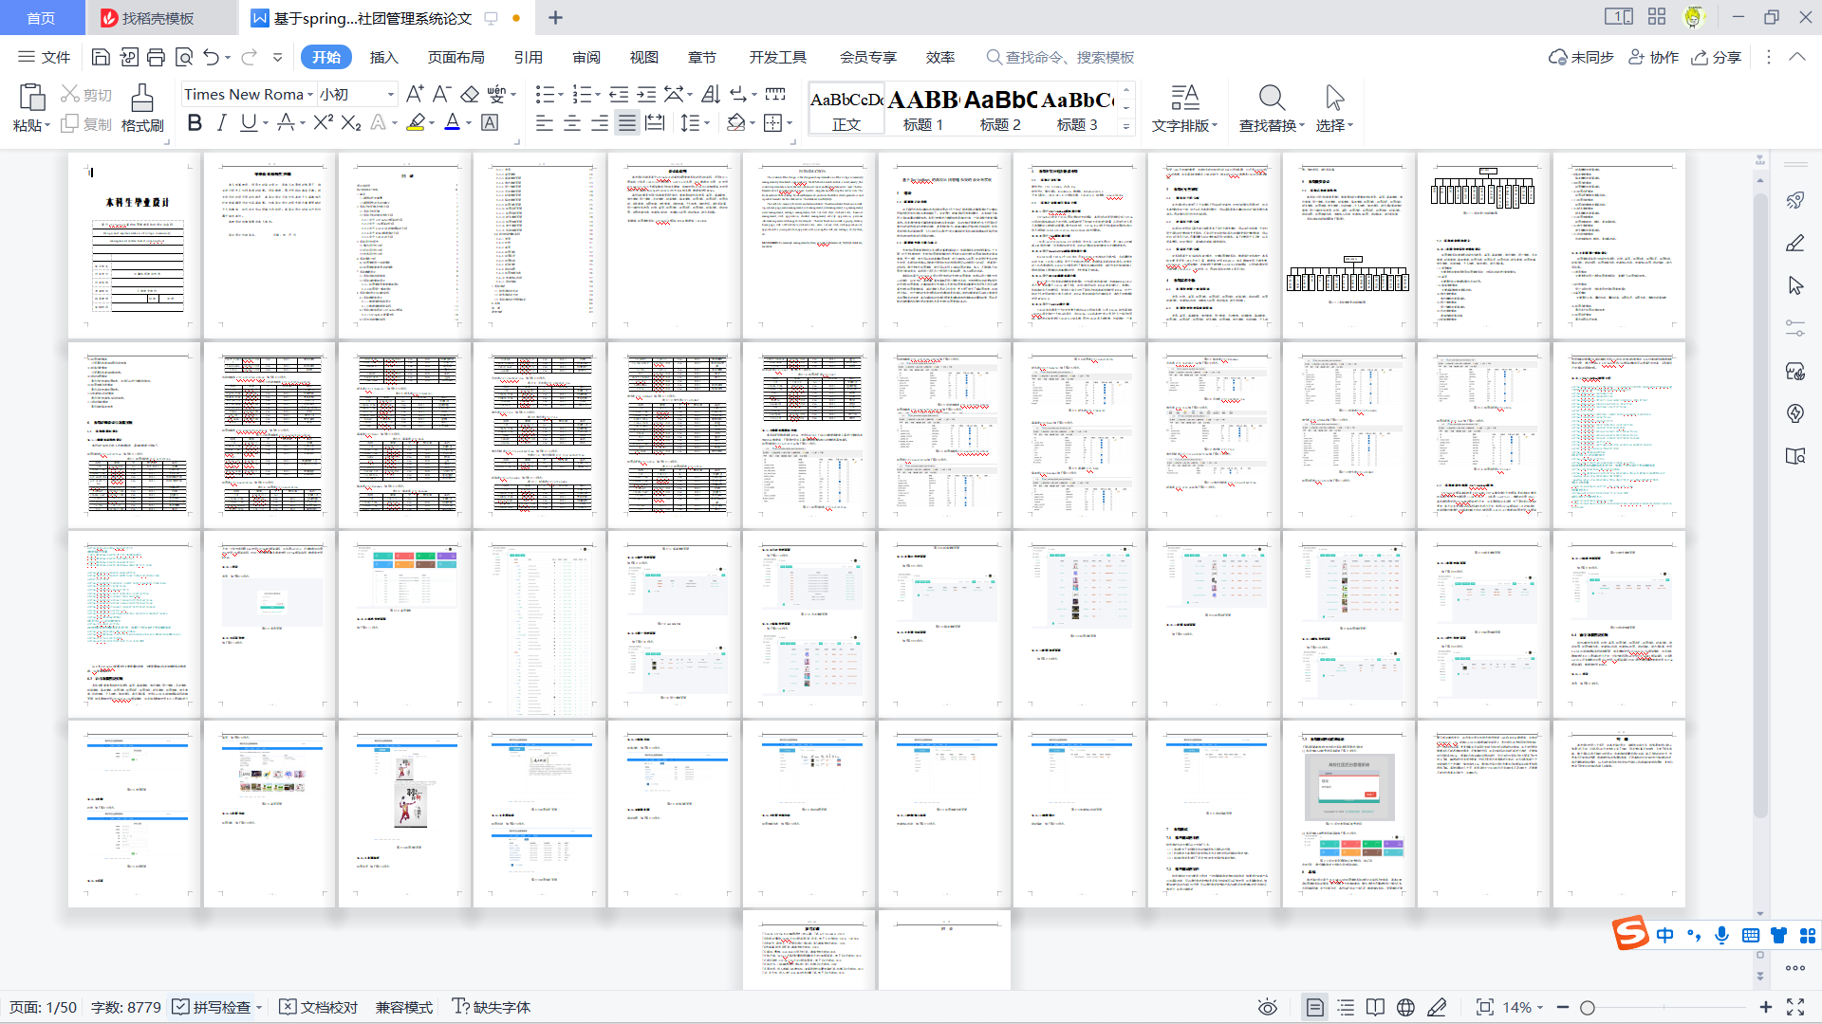The image size is (1822, 1024).
Task: Open the 插入 ribbon tab
Action: coord(383,58)
